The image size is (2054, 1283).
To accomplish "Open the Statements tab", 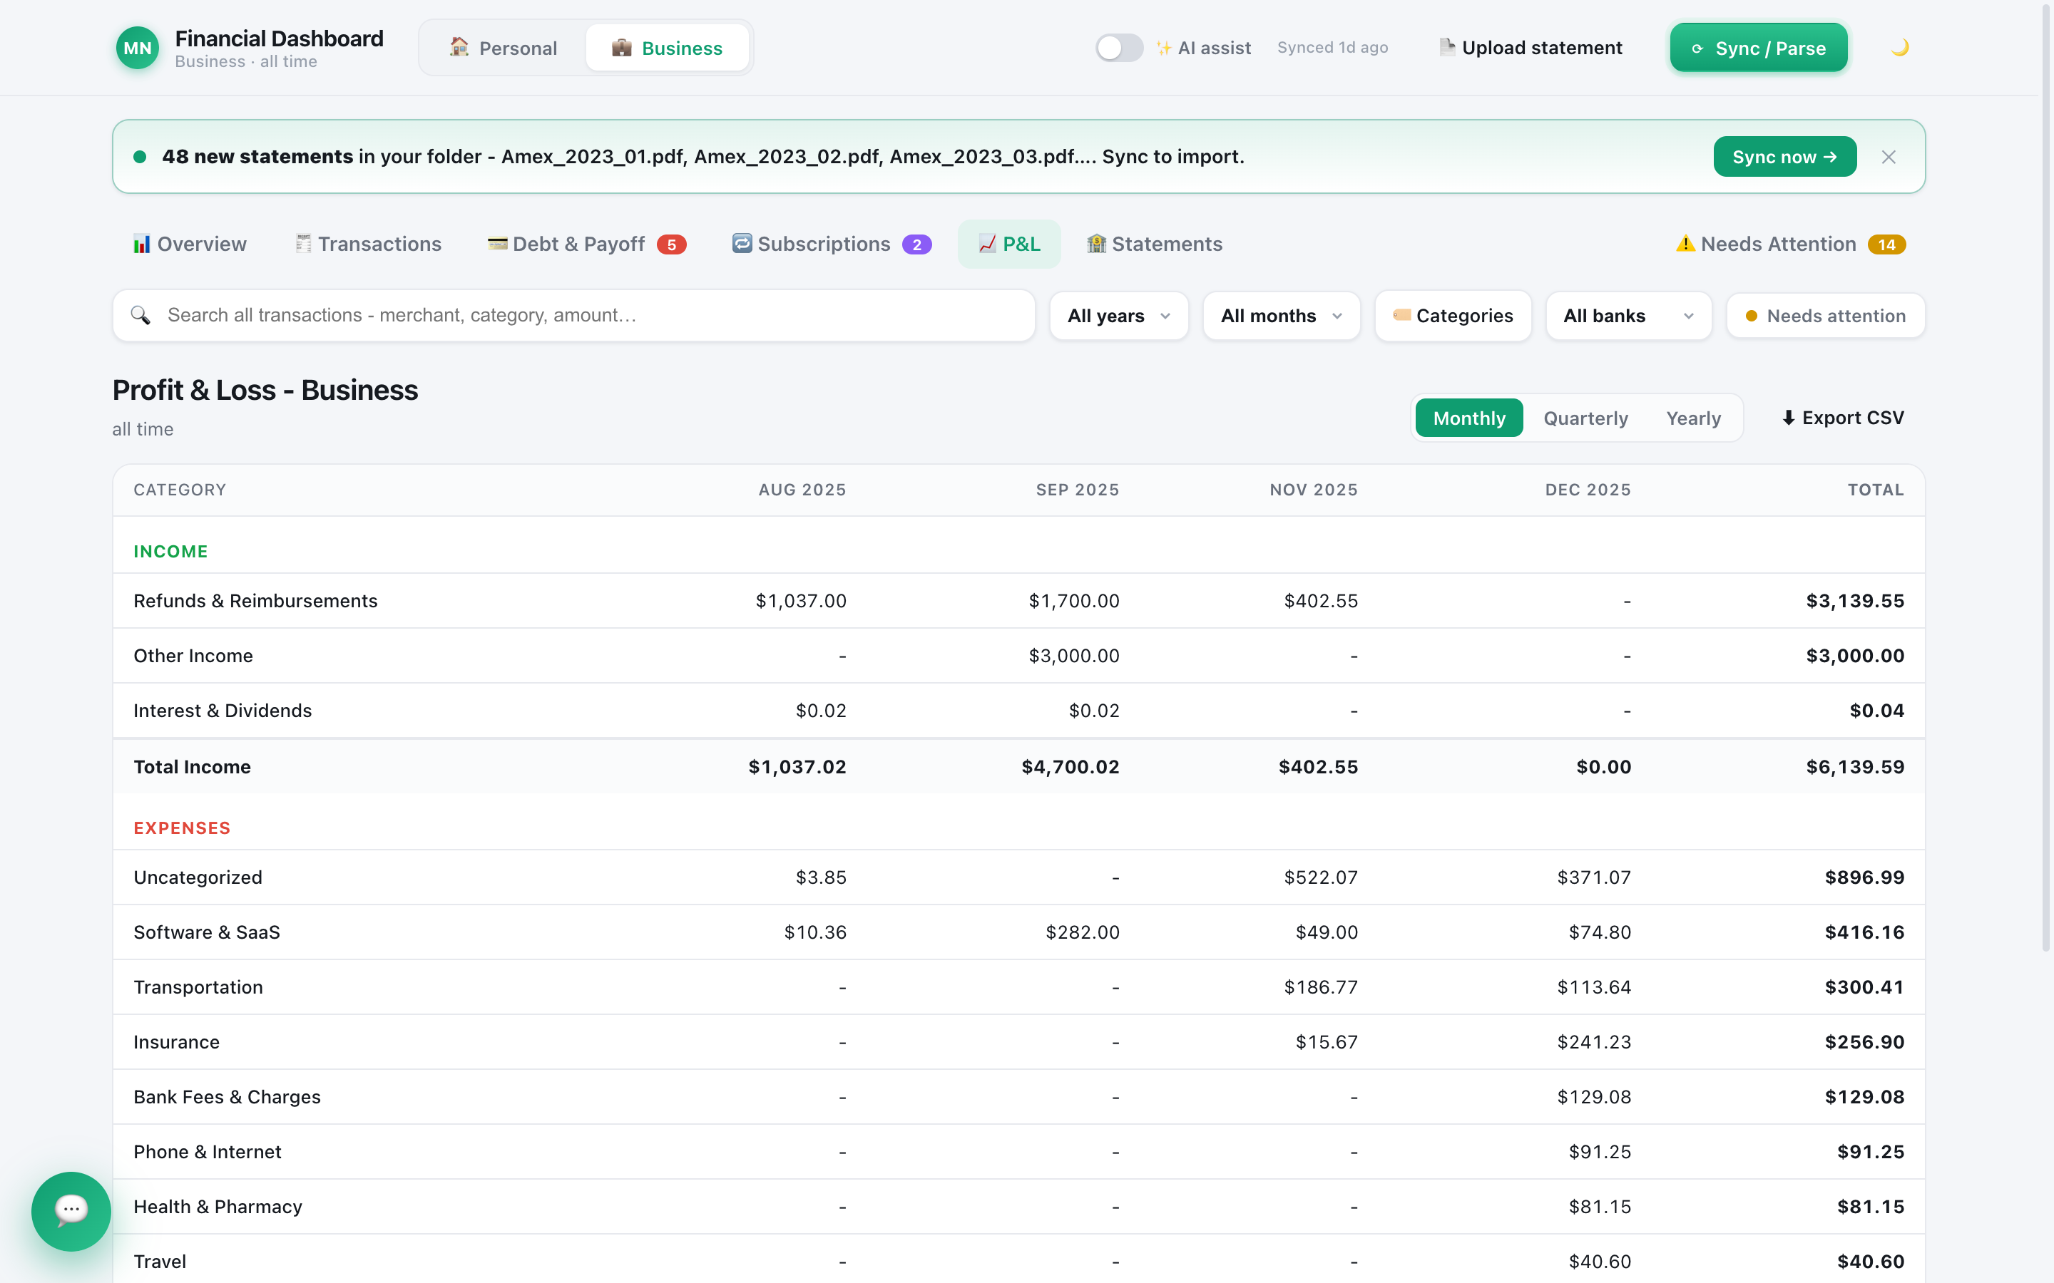I will pyautogui.click(x=1155, y=244).
